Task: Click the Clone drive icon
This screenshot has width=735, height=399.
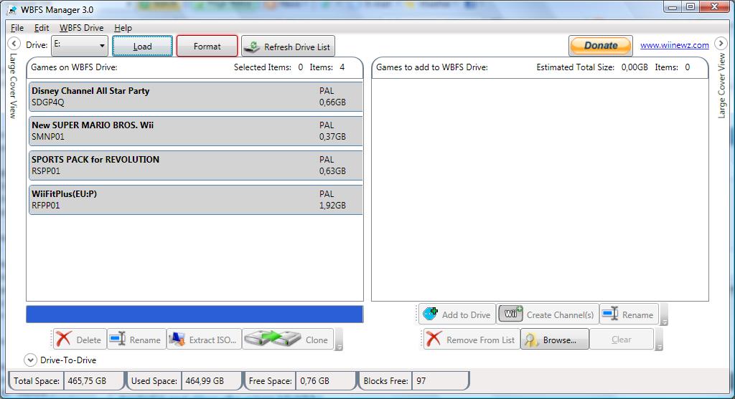Action: pyautogui.click(x=272, y=340)
